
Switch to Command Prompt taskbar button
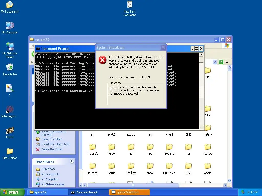coord(88,192)
